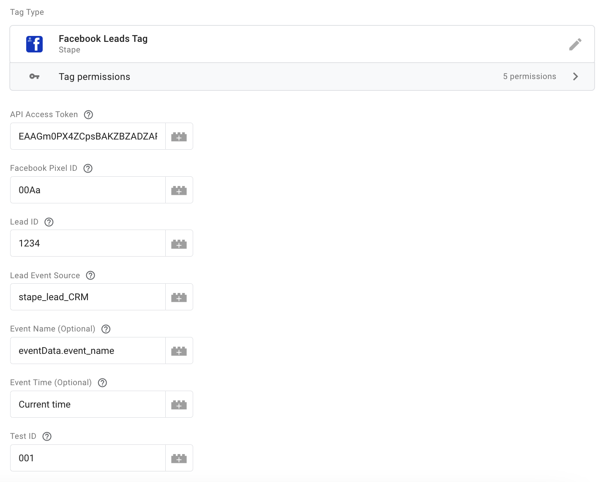Expand the 5 permissions chevron
The width and height of the screenshot is (601, 482).
pyautogui.click(x=575, y=77)
